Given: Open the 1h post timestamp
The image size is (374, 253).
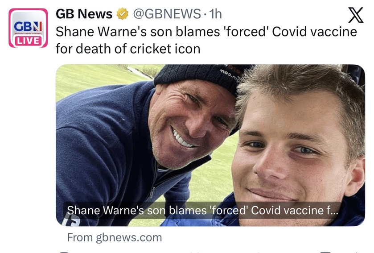Looking at the screenshot, I should (x=215, y=14).
